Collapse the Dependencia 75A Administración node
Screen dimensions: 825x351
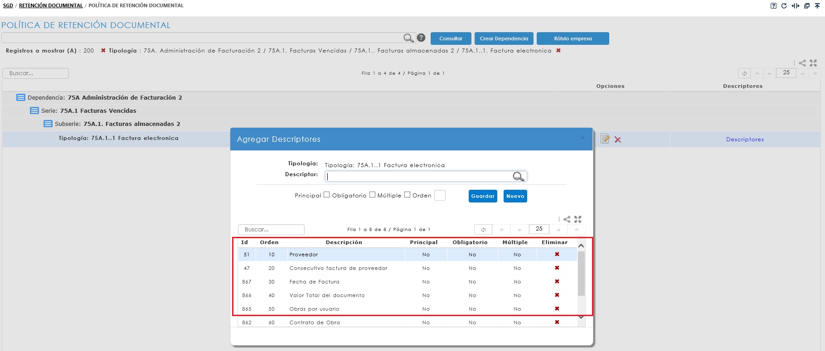[x=20, y=97]
